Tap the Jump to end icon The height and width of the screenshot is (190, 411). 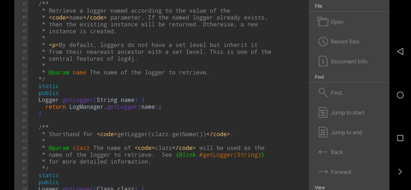coord(323,132)
